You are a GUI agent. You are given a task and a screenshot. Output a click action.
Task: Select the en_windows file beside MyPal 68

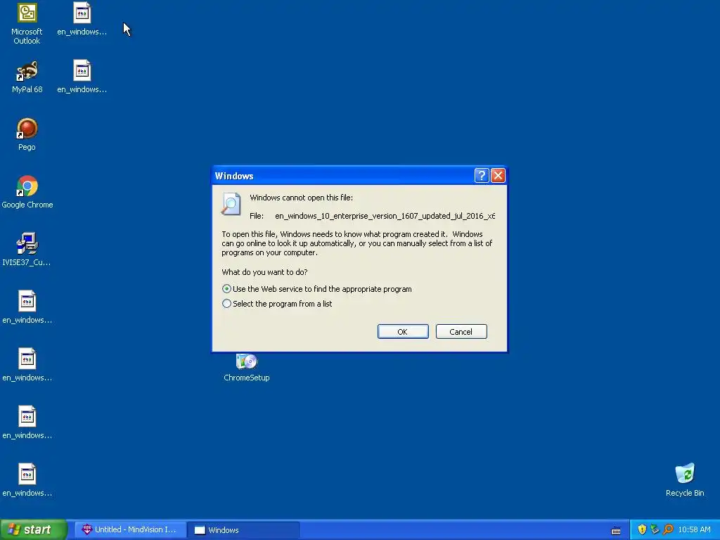[x=82, y=76]
